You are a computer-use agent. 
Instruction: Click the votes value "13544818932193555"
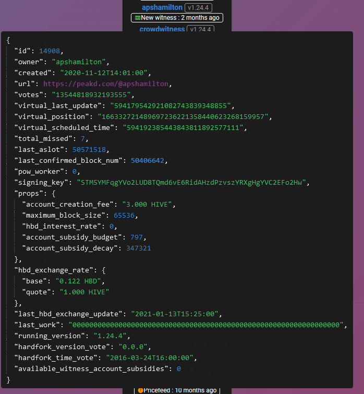pos(91,95)
